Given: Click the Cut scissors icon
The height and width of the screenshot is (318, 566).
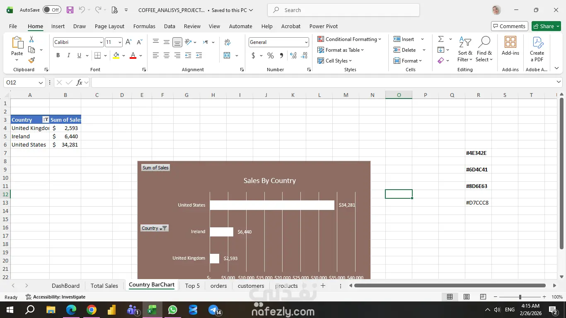Looking at the screenshot, I should 31,39.
